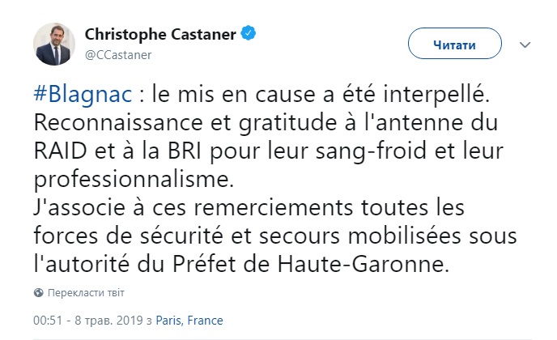Image resolution: width=557 pixels, height=340 pixels.
Task: Click the blue verified badge icon
Action: click(x=249, y=34)
